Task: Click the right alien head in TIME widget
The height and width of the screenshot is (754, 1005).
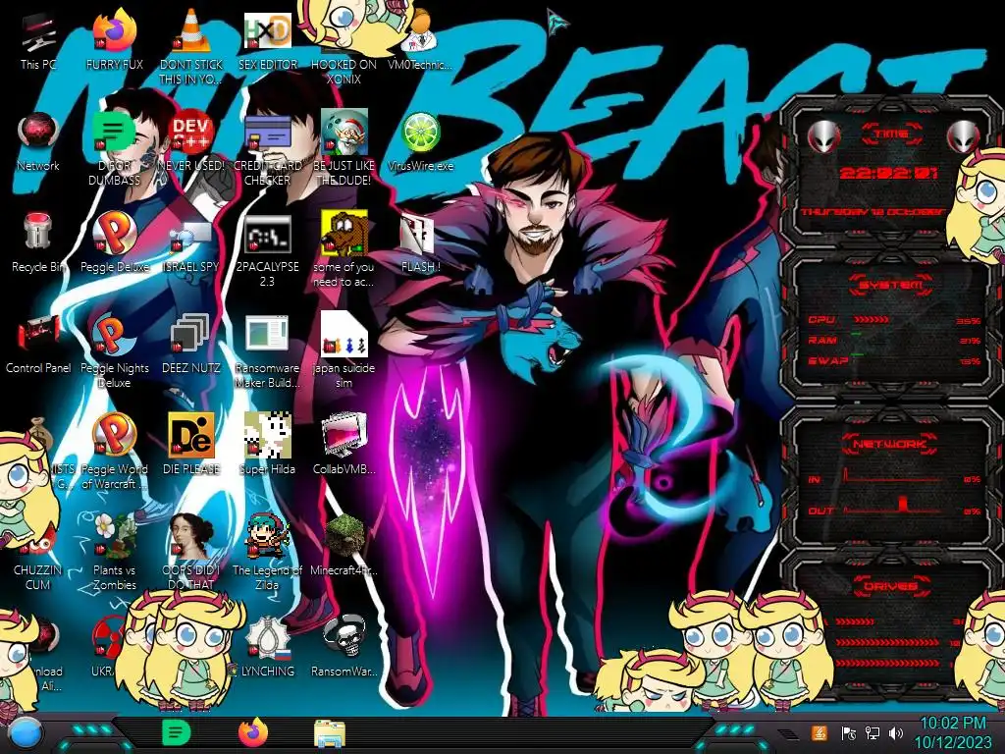Action: pyautogui.click(x=964, y=135)
